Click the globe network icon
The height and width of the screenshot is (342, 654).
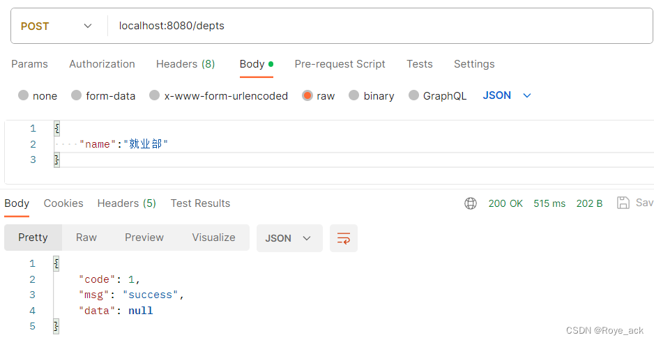[x=471, y=203]
